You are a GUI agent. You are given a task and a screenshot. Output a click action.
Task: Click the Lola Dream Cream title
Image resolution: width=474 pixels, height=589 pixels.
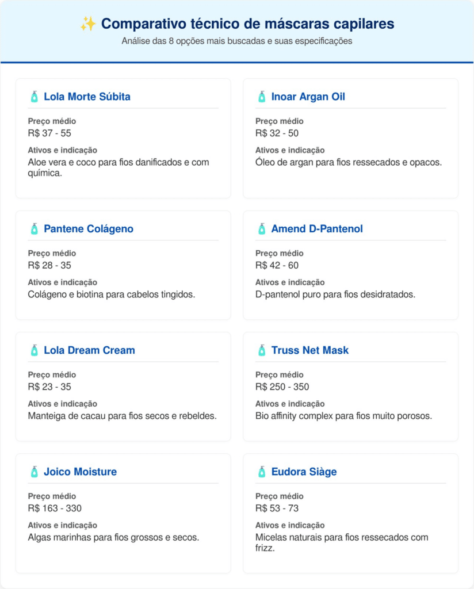(89, 350)
